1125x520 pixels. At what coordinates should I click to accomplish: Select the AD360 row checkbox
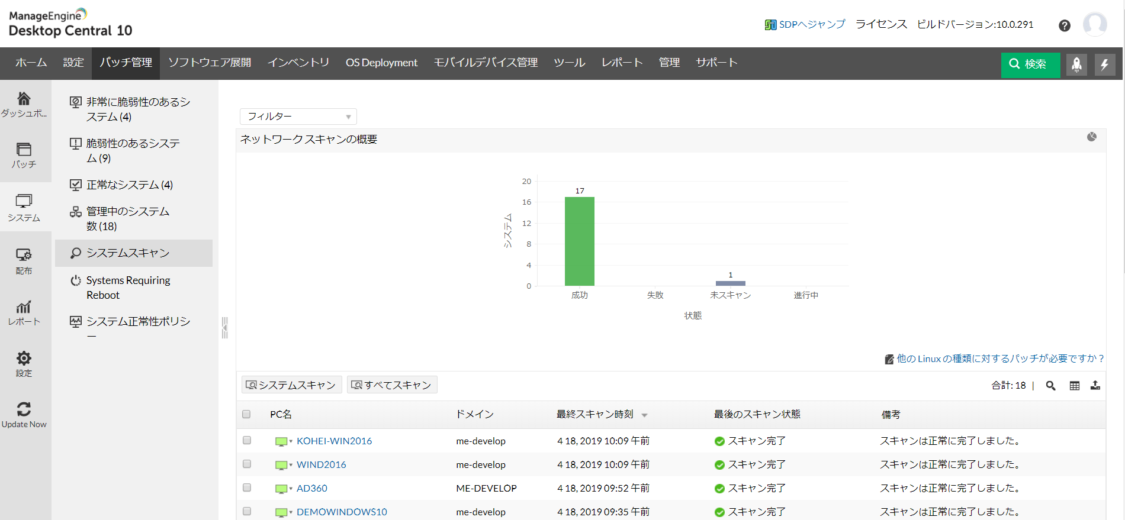click(x=247, y=487)
